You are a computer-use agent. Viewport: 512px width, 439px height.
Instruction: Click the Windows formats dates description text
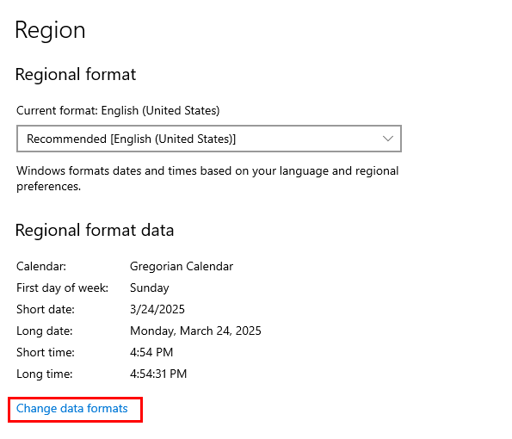click(207, 179)
